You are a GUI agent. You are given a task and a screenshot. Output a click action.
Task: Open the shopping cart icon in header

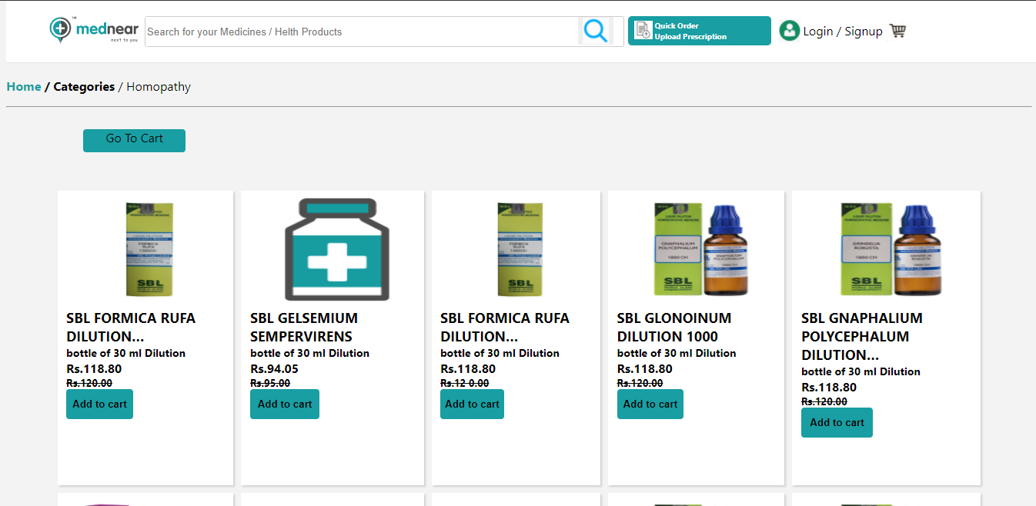897,31
